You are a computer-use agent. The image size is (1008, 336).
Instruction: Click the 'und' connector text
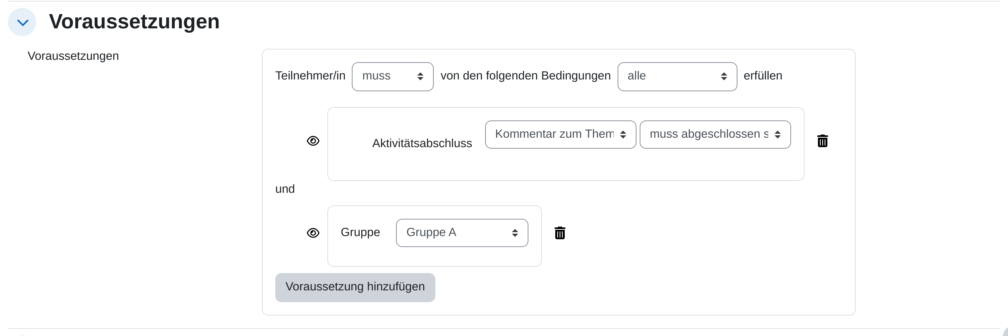coord(285,189)
